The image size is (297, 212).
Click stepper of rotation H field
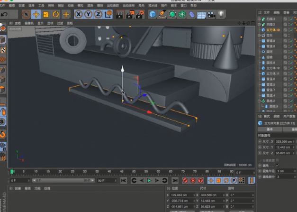(x=253, y=195)
